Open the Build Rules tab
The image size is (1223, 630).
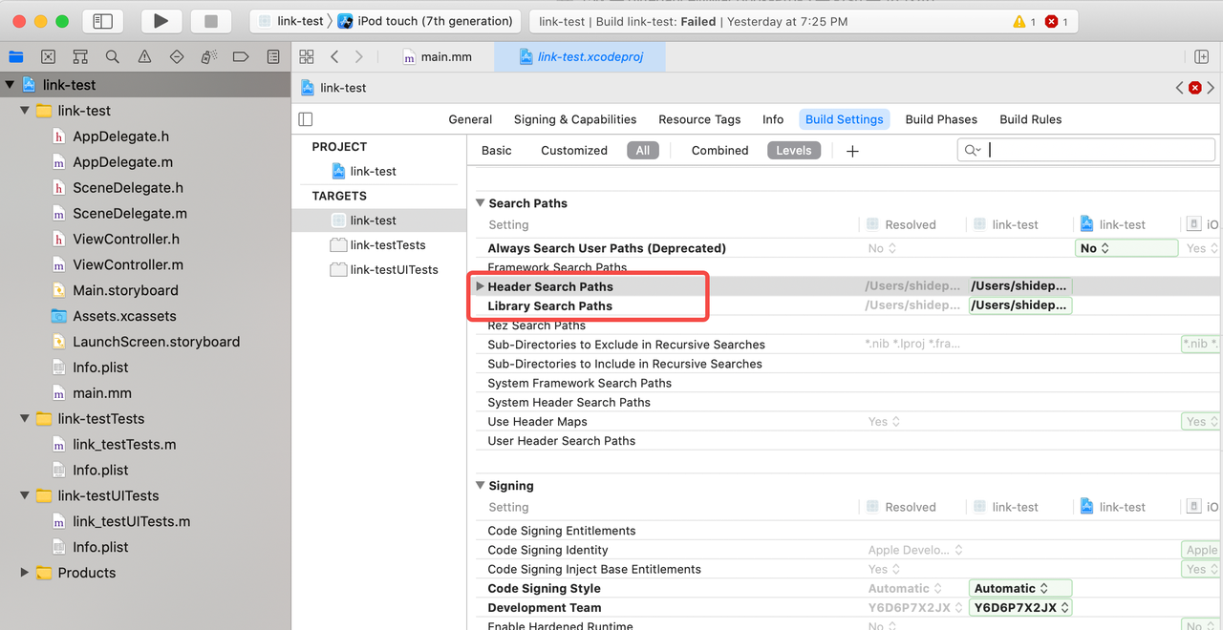[1030, 119]
